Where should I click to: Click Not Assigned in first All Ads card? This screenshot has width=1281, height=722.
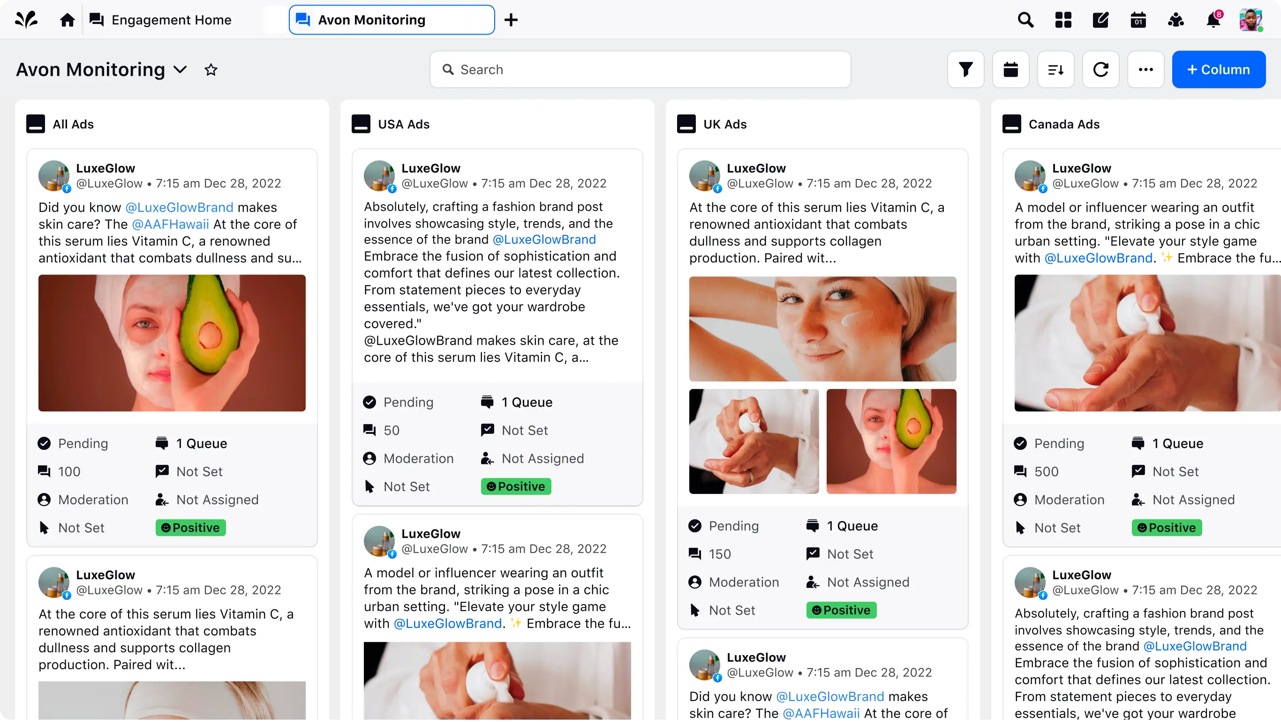pos(207,500)
